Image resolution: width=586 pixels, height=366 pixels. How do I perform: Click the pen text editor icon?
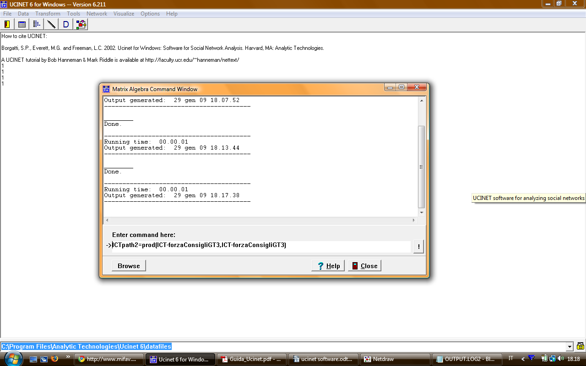(51, 24)
